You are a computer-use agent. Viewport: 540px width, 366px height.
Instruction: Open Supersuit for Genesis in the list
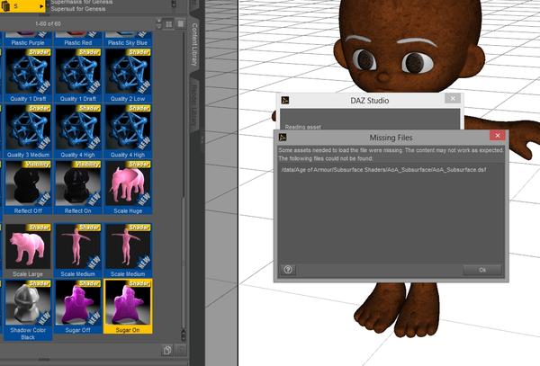(x=78, y=9)
